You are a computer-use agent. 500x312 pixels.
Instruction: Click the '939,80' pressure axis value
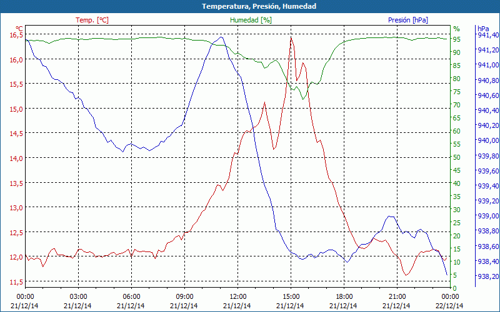[x=489, y=155]
